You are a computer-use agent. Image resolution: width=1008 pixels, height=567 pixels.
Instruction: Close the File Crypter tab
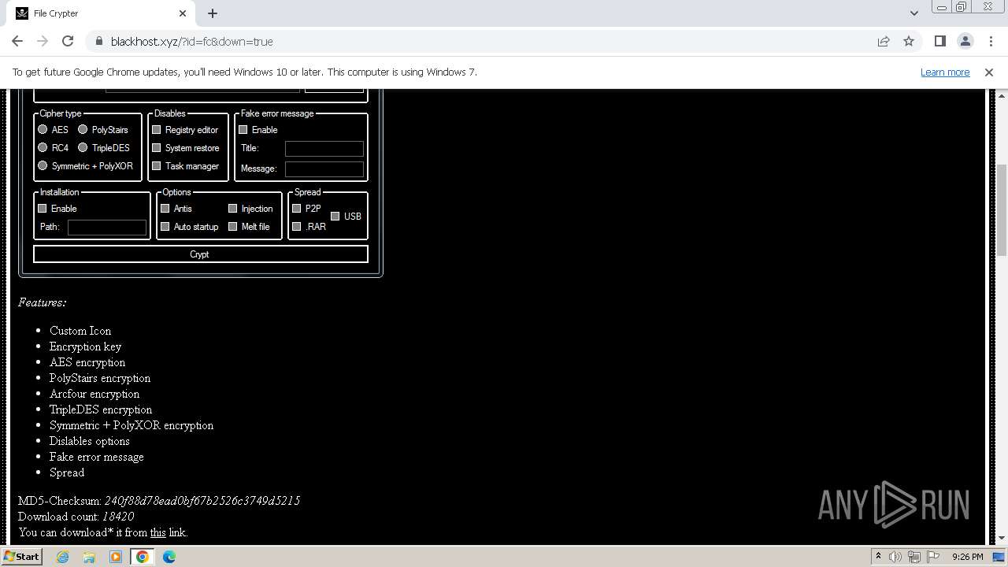click(183, 13)
